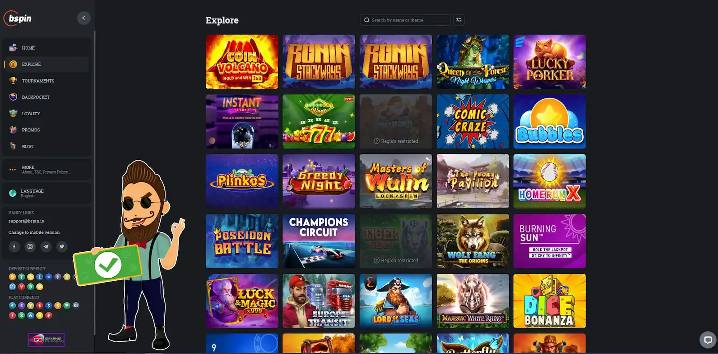
Task: Open the Telegram social link
Action: click(x=46, y=246)
